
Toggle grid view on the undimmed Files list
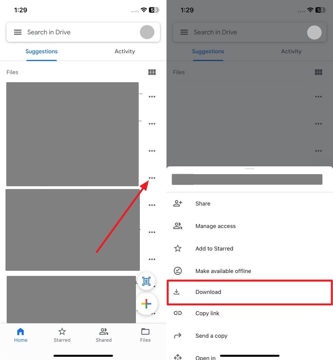[152, 72]
